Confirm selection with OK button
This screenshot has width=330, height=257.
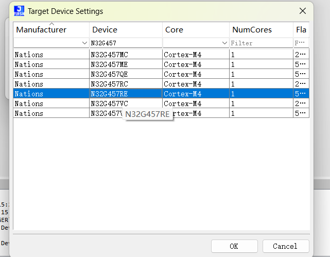coord(234,246)
